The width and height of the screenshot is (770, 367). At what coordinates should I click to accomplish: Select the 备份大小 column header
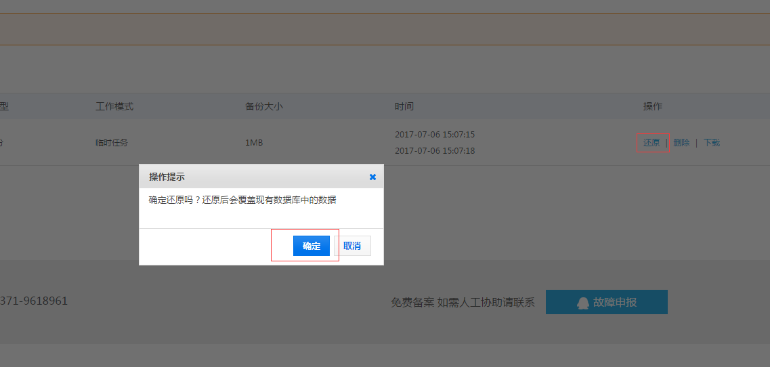click(x=263, y=106)
